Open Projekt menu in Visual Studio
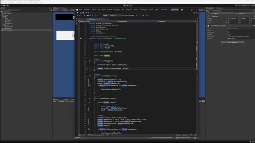The width and height of the screenshot is (255, 143). (103, 10)
